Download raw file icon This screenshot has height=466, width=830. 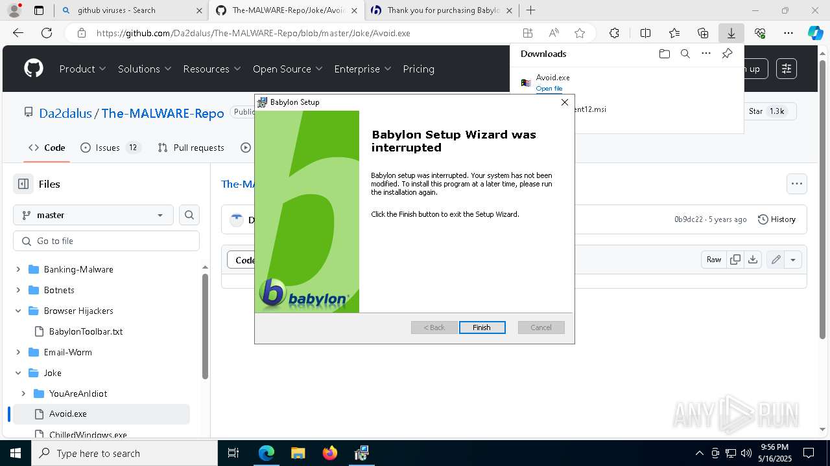click(x=752, y=260)
